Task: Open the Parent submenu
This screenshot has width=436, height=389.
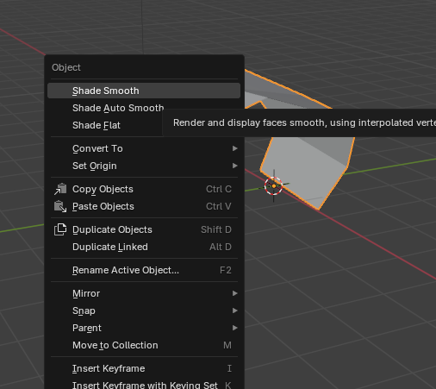Action: (144, 328)
